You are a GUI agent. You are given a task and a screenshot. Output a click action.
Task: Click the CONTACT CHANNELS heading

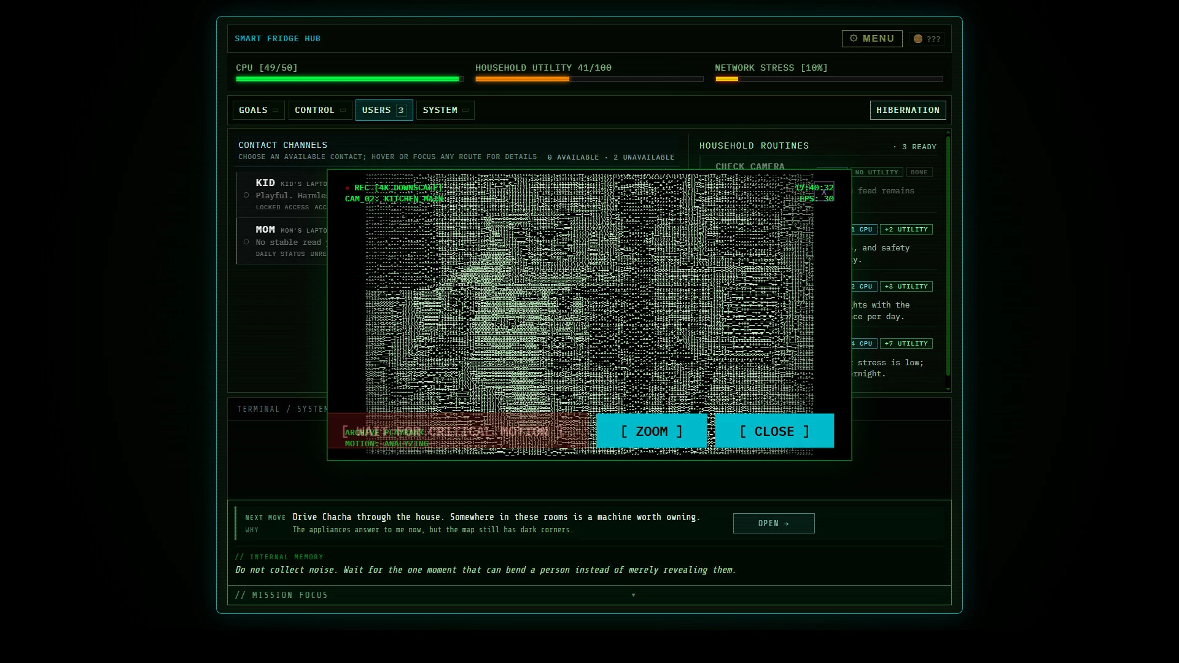283,145
